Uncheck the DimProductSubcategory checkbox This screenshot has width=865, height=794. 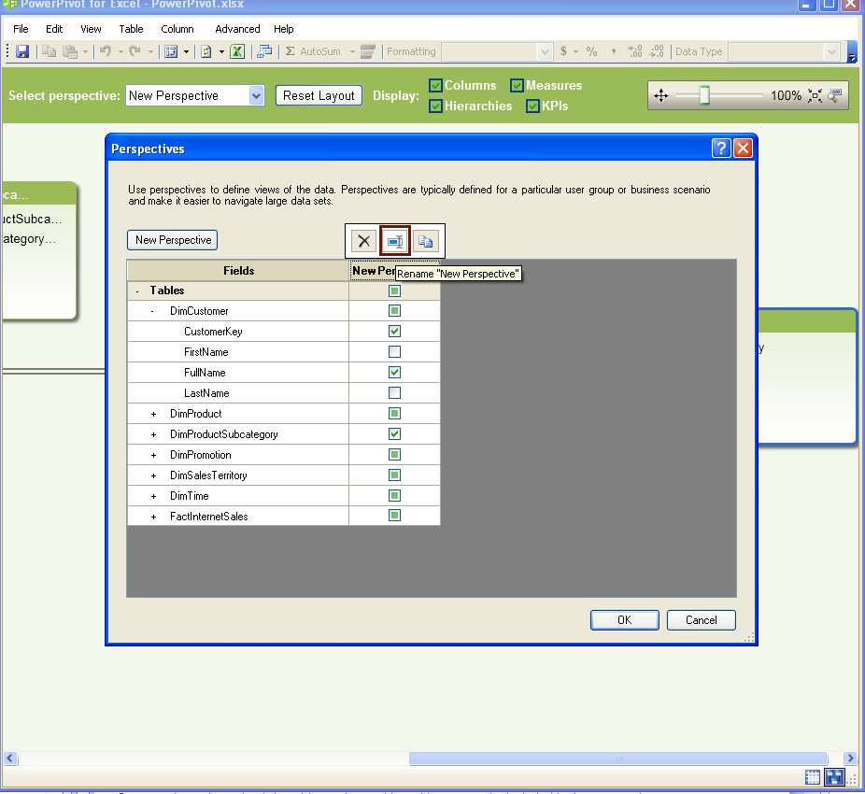(394, 433)
